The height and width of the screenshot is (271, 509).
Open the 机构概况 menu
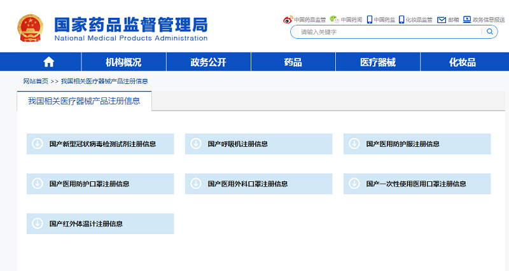click(x=123, y=62)
